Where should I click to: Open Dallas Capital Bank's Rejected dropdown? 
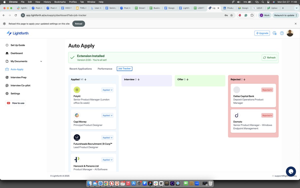267,90
